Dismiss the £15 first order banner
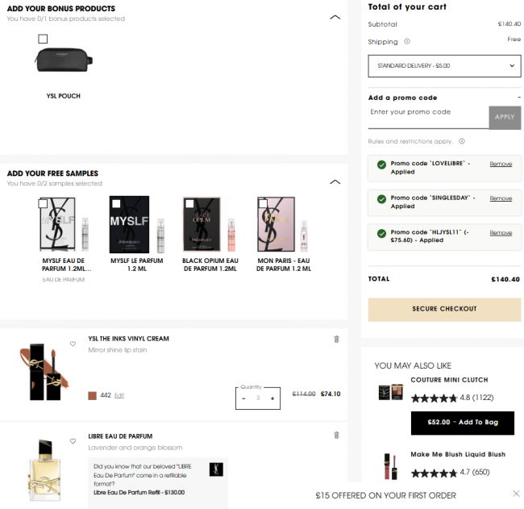The height and width of the screenshot is (509, 524). coord(516,494)
